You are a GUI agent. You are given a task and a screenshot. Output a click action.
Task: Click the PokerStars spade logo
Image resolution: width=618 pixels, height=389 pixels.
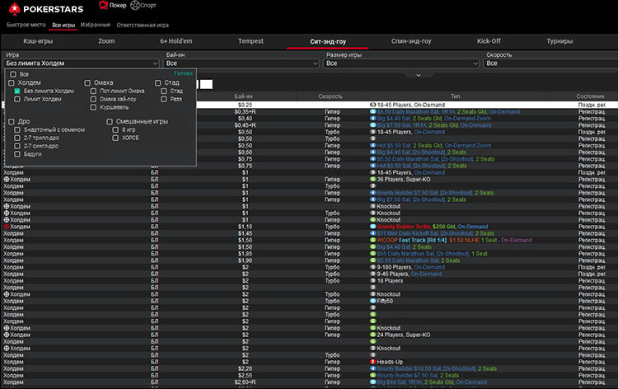15,9
